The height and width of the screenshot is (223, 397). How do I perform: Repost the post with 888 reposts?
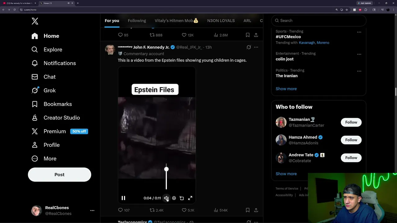[156, 35]
